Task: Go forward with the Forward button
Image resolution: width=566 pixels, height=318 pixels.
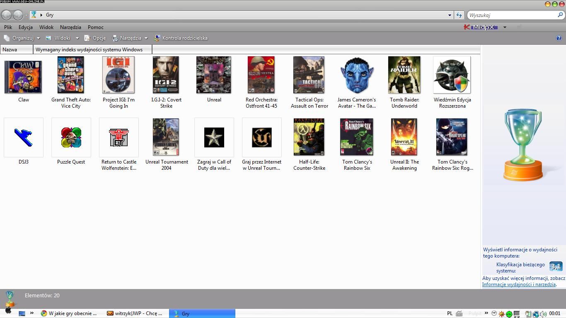Action: pyautogui.click(x=18, y=15)
